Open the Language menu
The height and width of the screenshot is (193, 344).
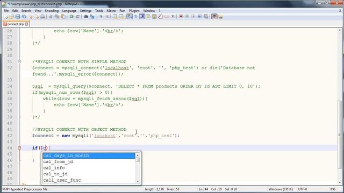click(x=69, y=11)
